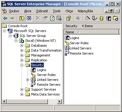
Task: Click the New Login toolbar icon
Action: [109, 18]
